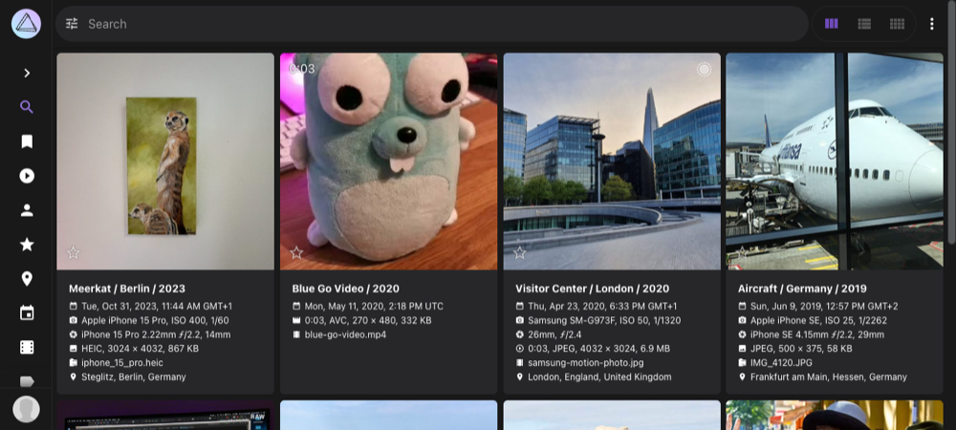Open location London, England, United Kingdom

pos(599,377)
